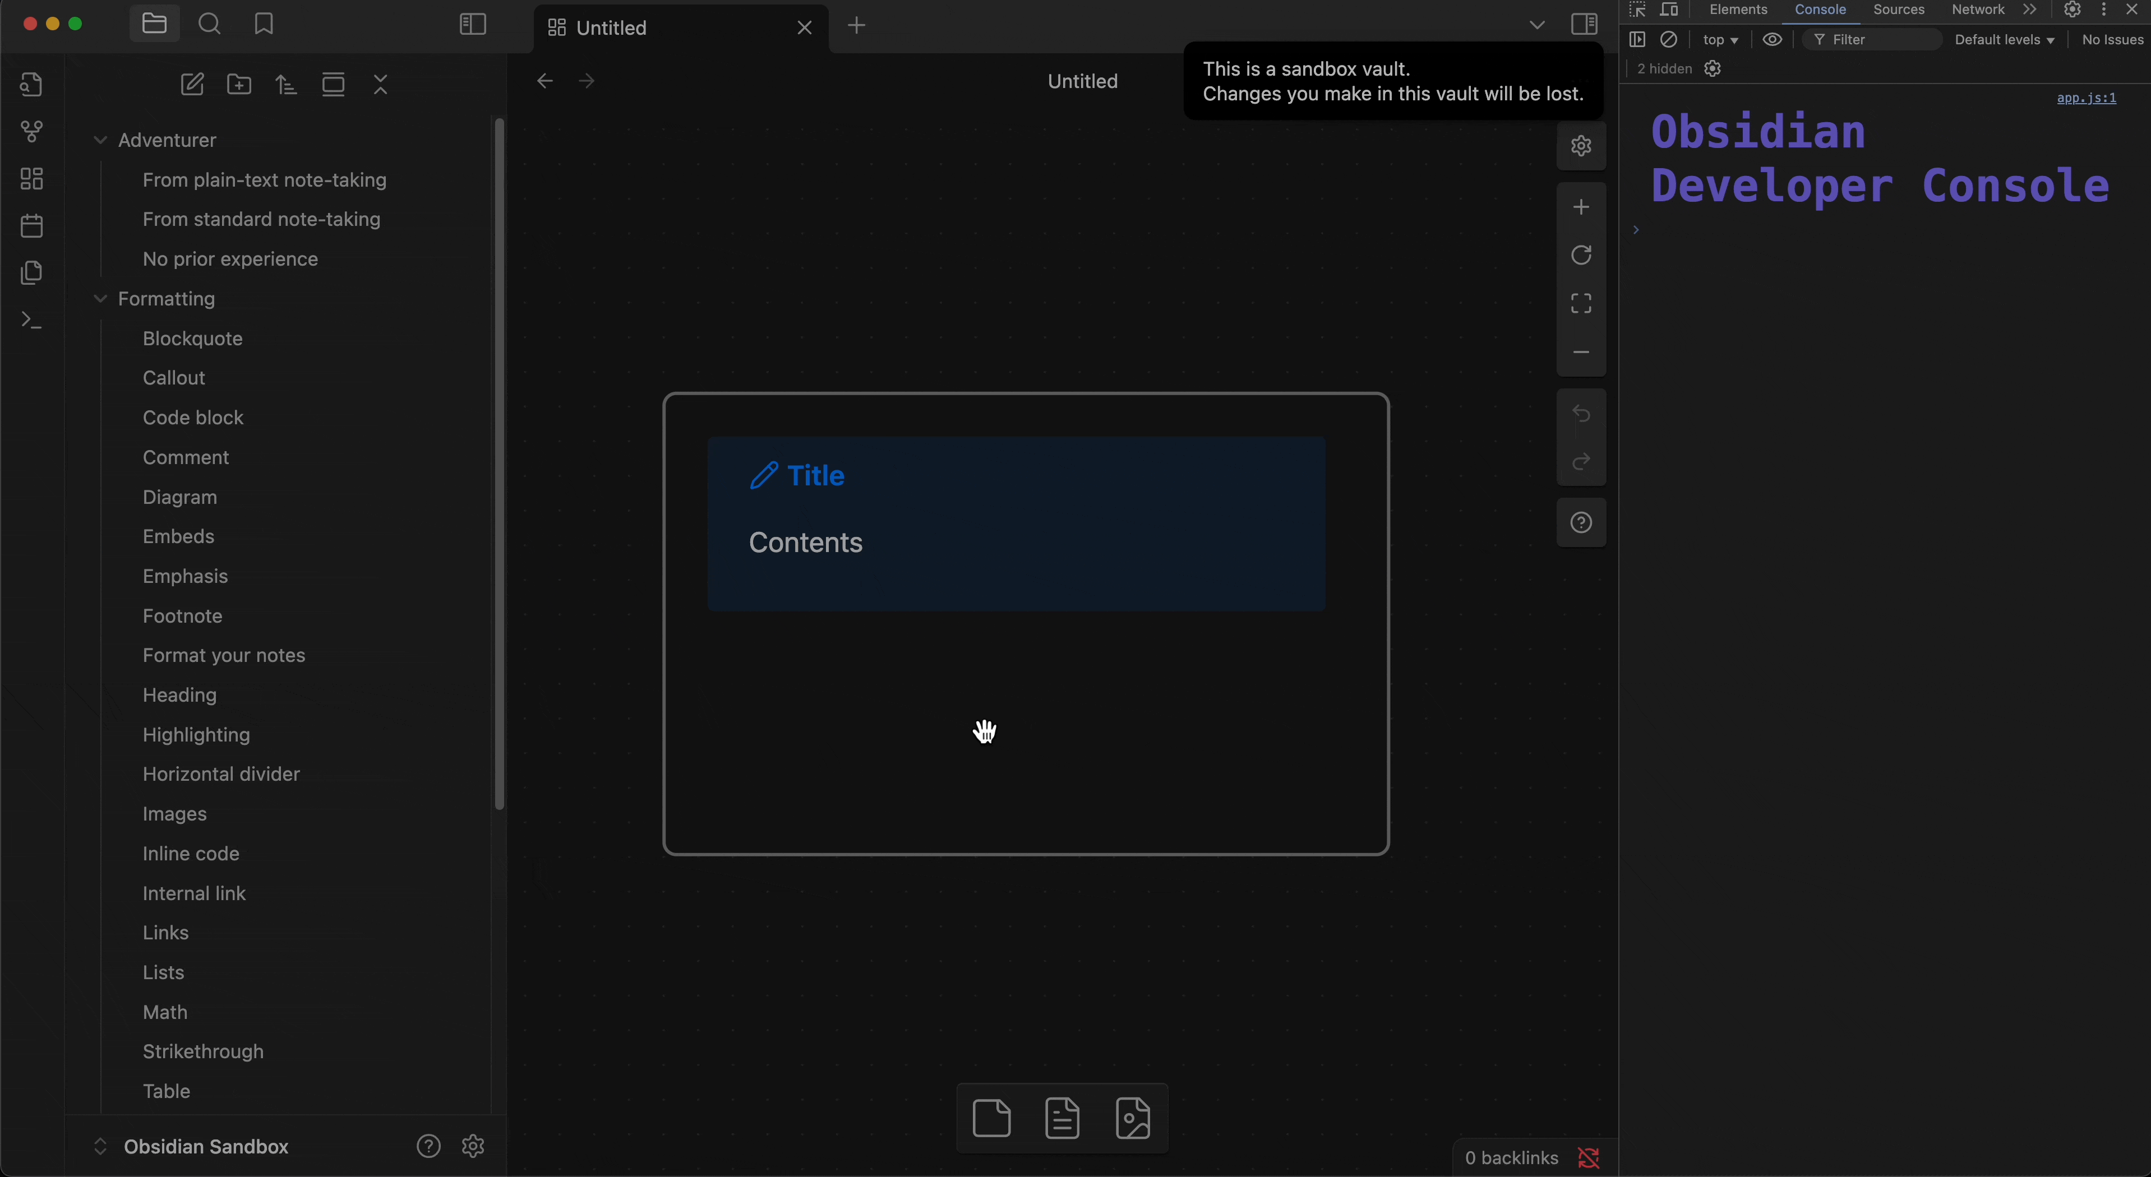Click the 0 backlinks status item
The width and height of the screenshot is (2151, 1177).
click(1511, 1159)
